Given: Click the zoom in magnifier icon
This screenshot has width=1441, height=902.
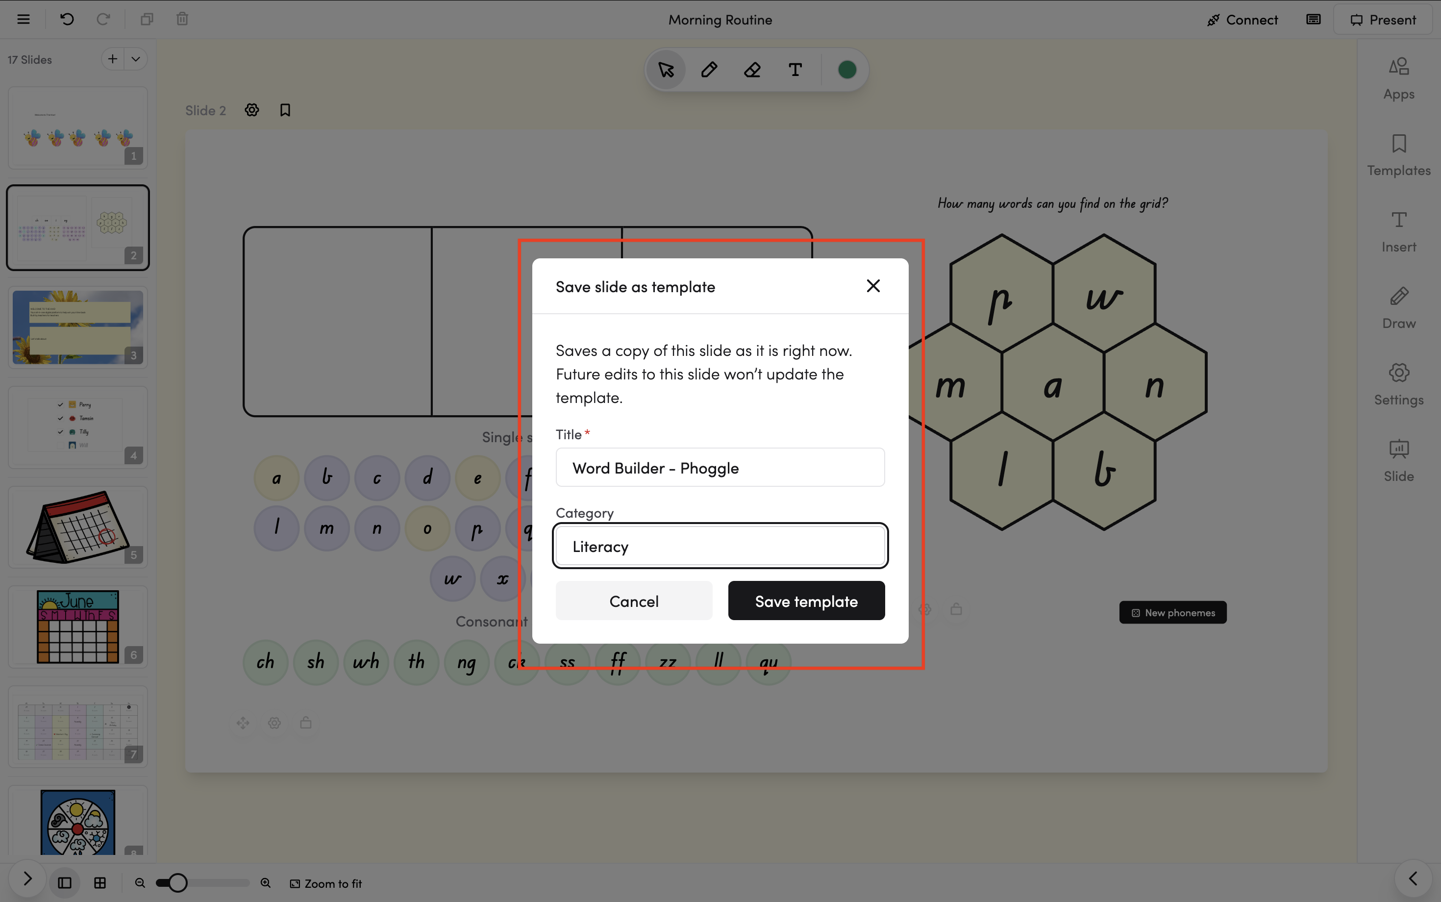Looking at the screenshot, I should (266, 883).
